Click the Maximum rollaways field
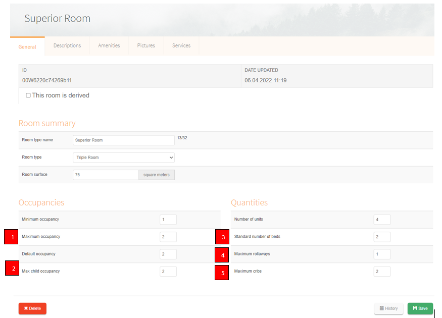The width and height of the screenshot is (442, 318). (382, 254)
